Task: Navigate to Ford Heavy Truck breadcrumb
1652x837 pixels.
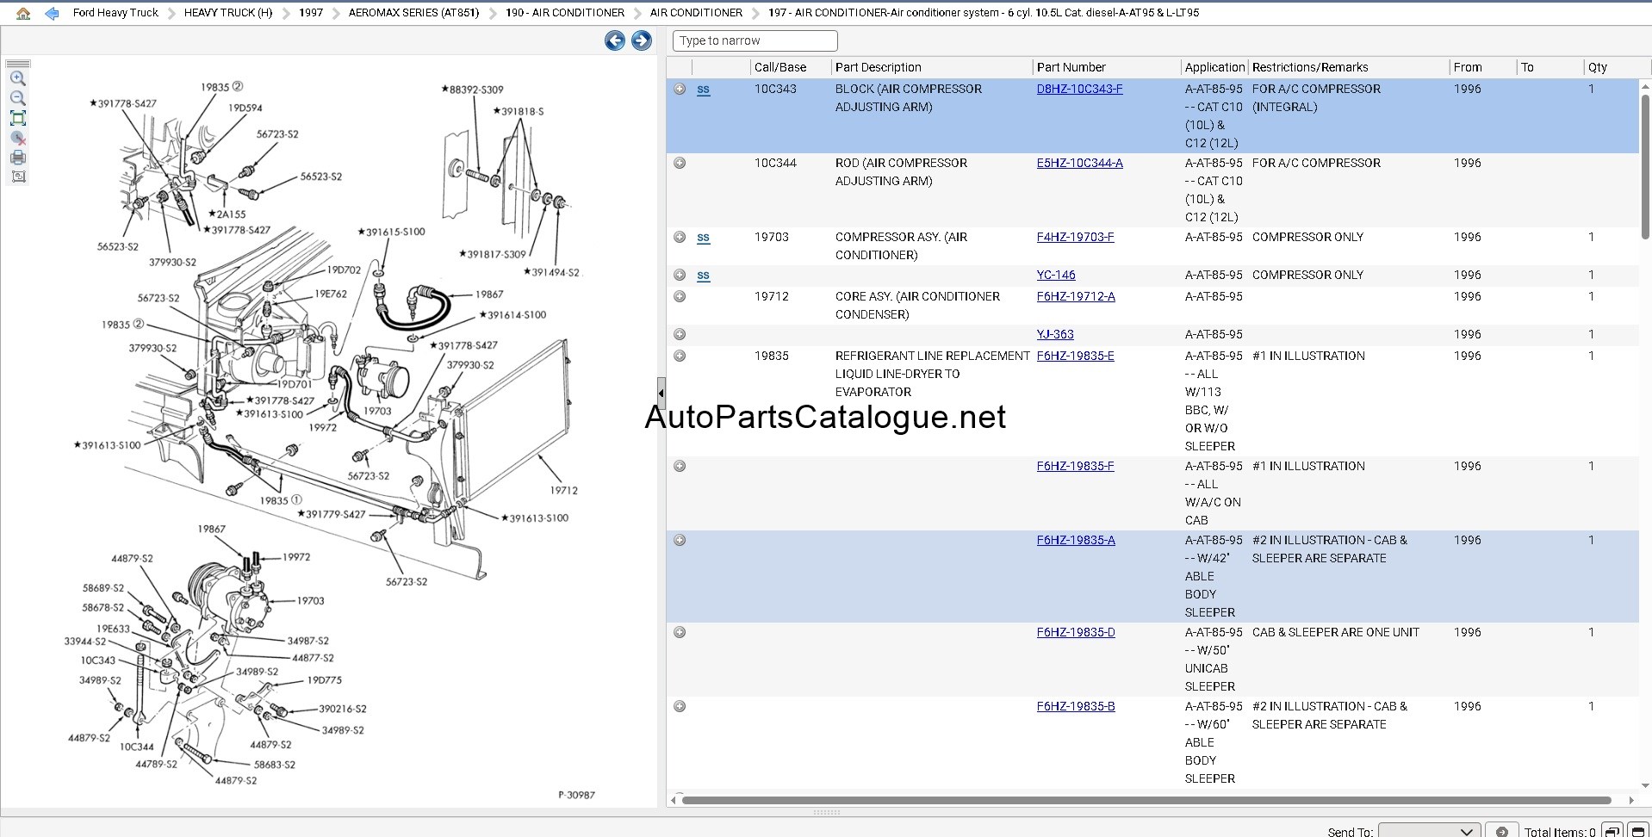Action: (x=115, y=13)
